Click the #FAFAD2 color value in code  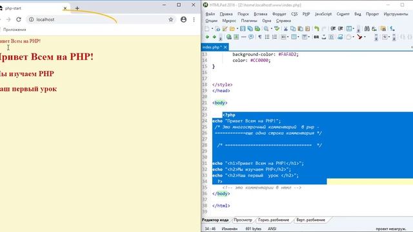coord(287,54)
